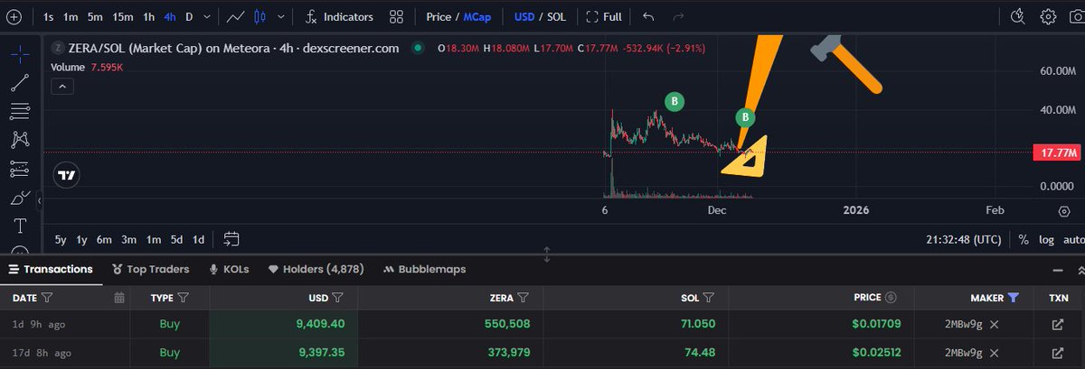
Task: Open the go to date calendar icon
Action: tap(231, 239)
